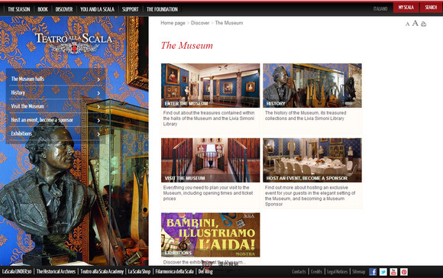Open the Pinterest page icon
Screen dimensions: 443x278
[404, 272]
